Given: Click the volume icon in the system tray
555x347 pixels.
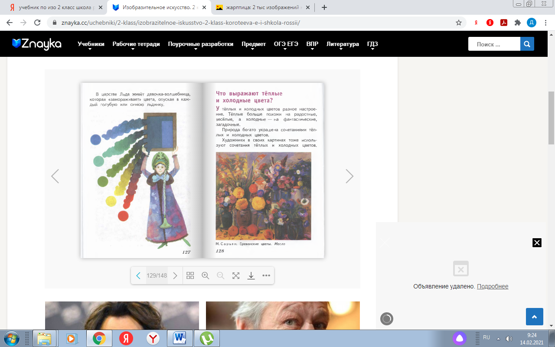Looking at the screenshot, I should point(509,338).
